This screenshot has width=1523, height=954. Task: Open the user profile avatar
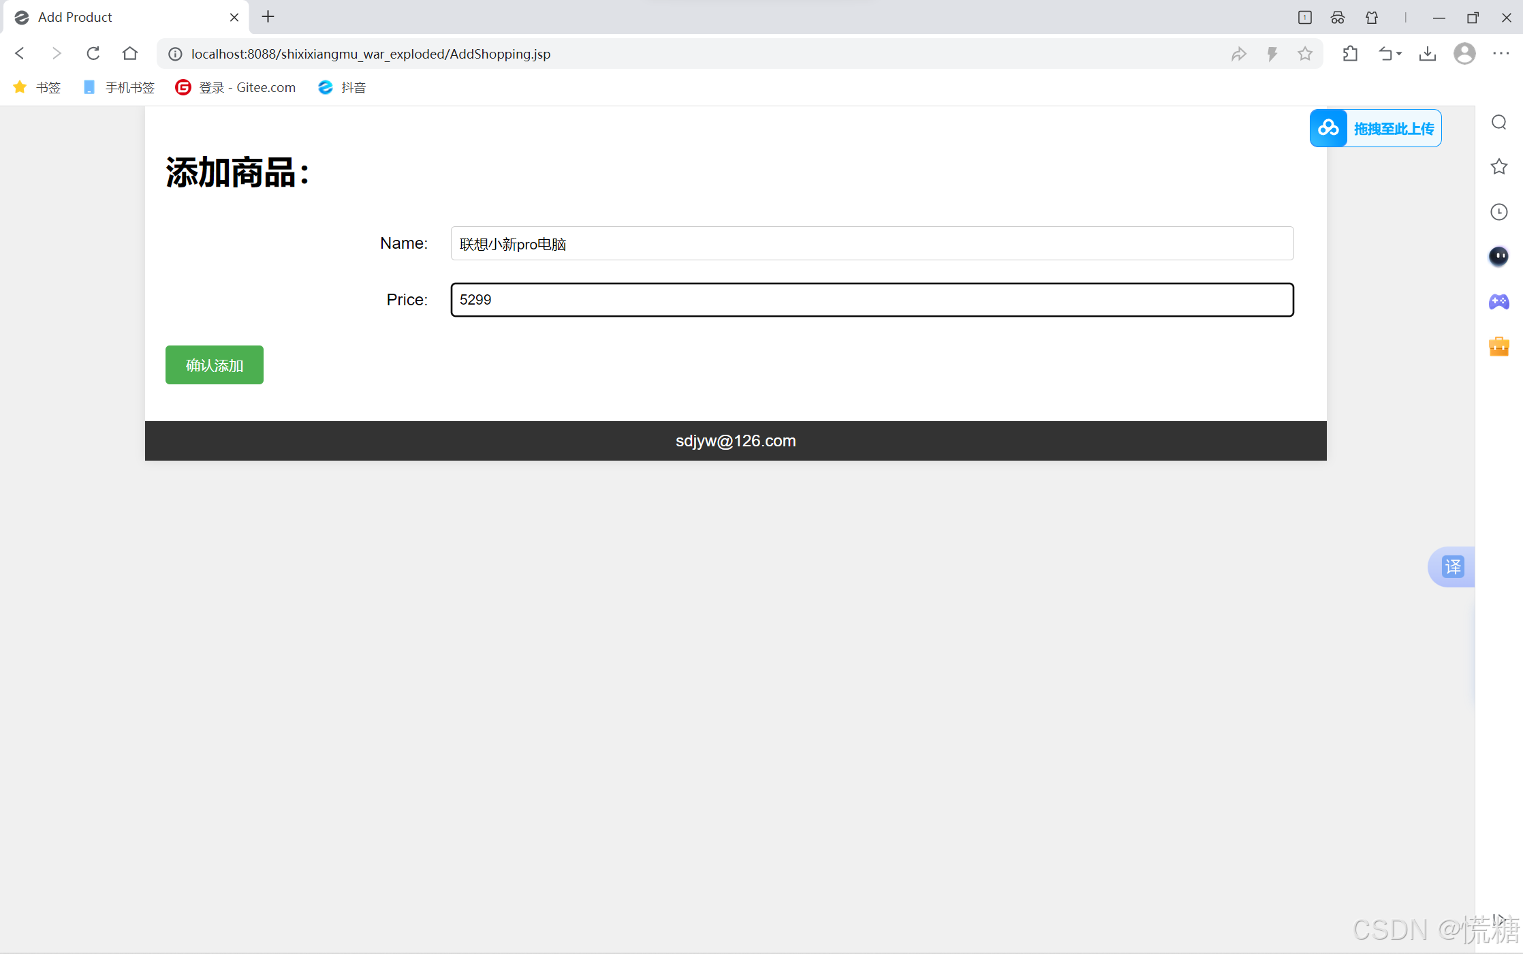pos(1464,53)
